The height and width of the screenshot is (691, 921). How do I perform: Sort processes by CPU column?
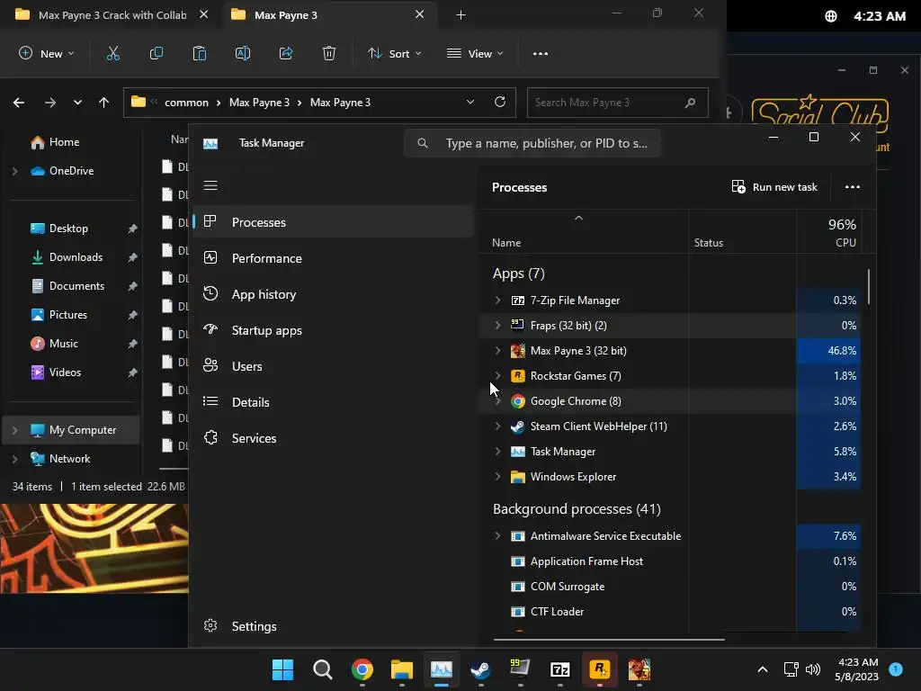828,233
